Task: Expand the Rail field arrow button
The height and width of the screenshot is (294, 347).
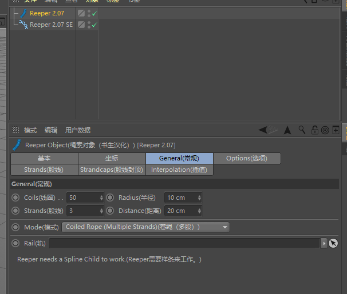Action: coord(324,243)
